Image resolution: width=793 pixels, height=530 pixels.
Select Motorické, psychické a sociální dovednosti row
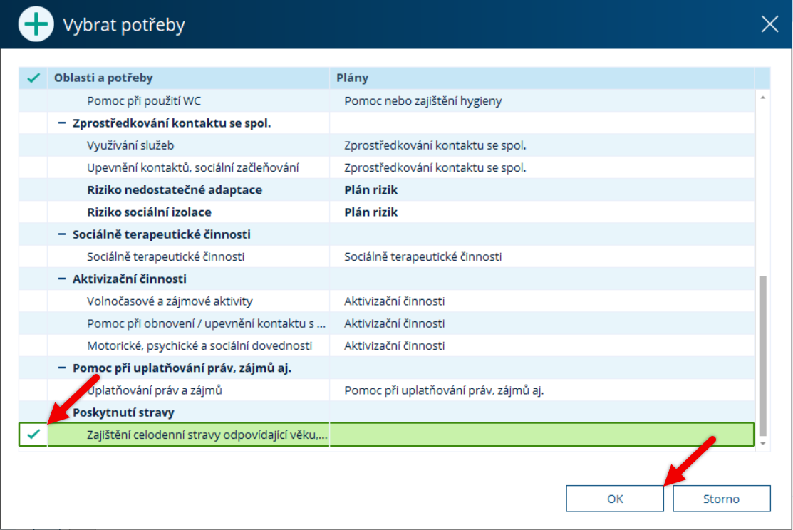pyautogui.click(x=386, y=345)
